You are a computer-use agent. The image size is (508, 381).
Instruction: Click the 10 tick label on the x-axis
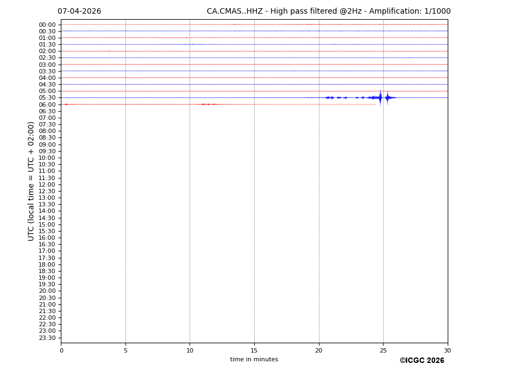190,350
